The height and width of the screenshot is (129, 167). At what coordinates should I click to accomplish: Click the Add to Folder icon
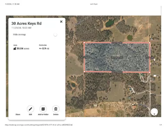click(43, 109)
